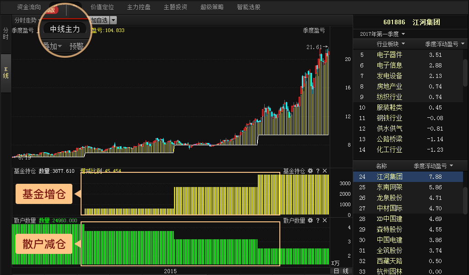Sort stock list by 季度浮动盈亏 header

433,166
